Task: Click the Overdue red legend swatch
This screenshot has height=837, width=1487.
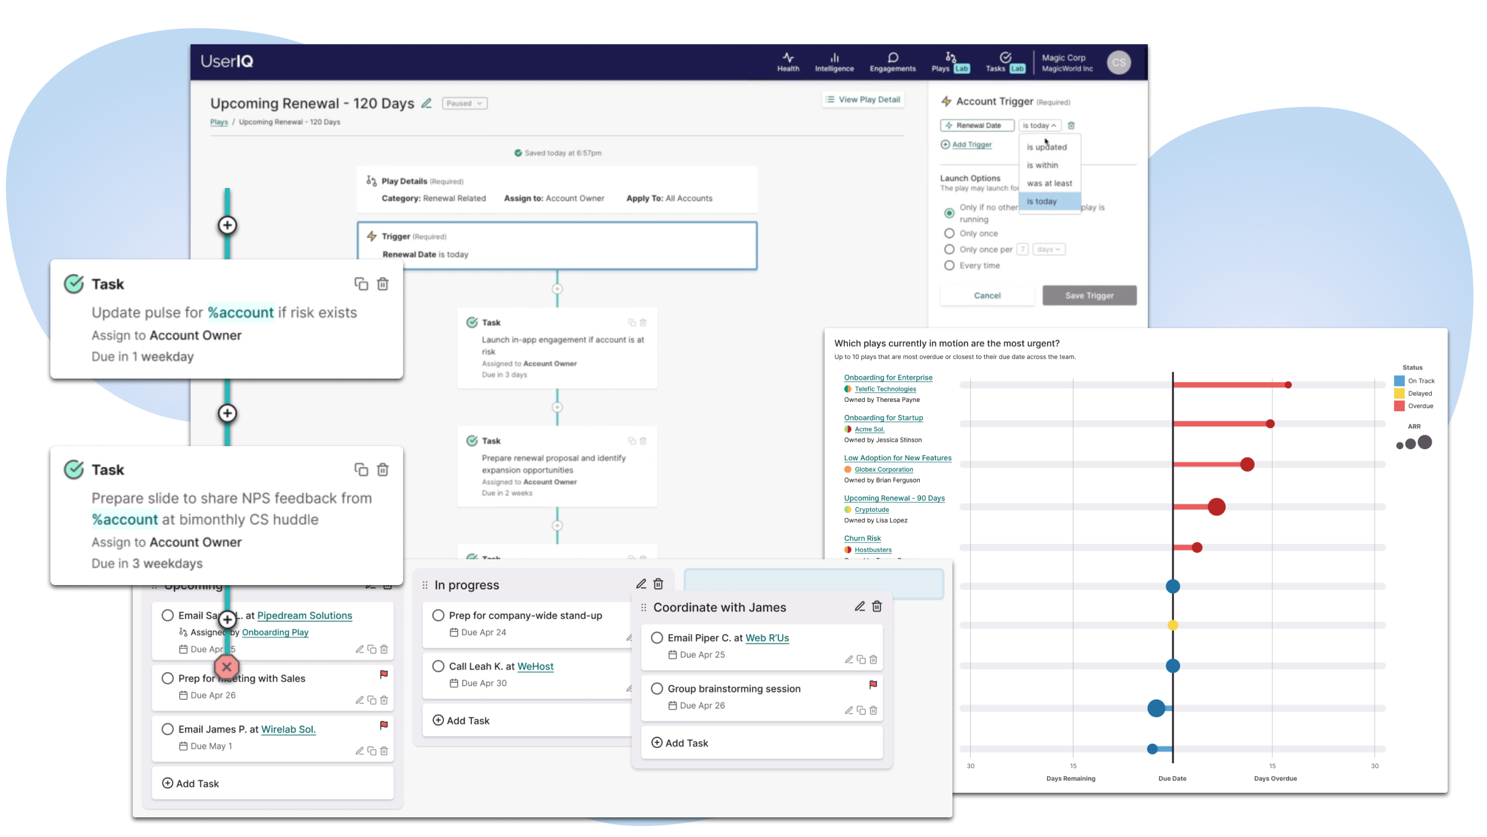Action: (x=1399, y=406)
